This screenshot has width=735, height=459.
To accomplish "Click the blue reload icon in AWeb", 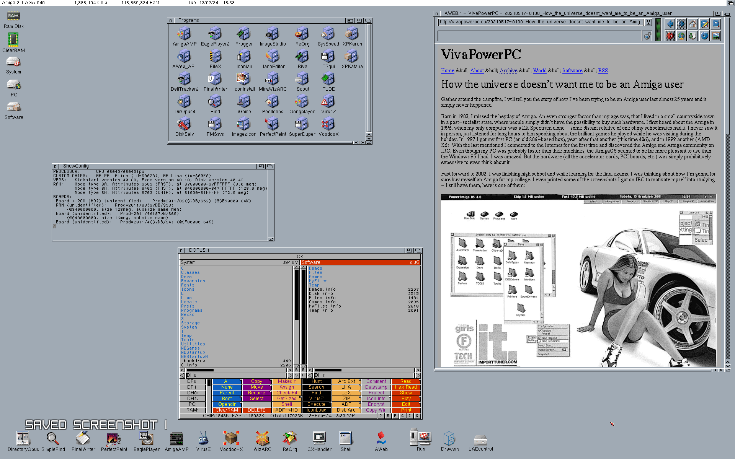I will coord(704,36).
